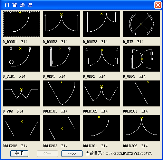
Task: Select the D_DOOR1 single door thumbnail
Action: [21, 24]
